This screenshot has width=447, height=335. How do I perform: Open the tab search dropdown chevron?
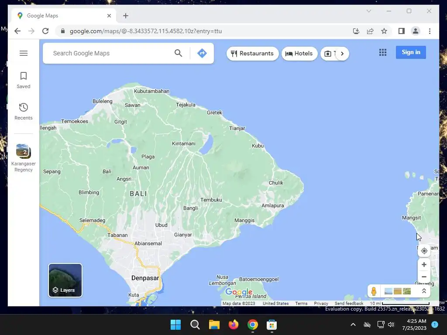[x=368, y=11]
